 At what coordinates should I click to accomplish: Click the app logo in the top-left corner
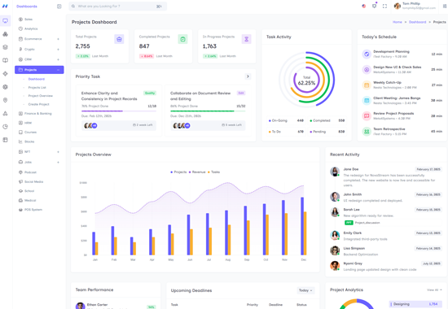[5, 6]
